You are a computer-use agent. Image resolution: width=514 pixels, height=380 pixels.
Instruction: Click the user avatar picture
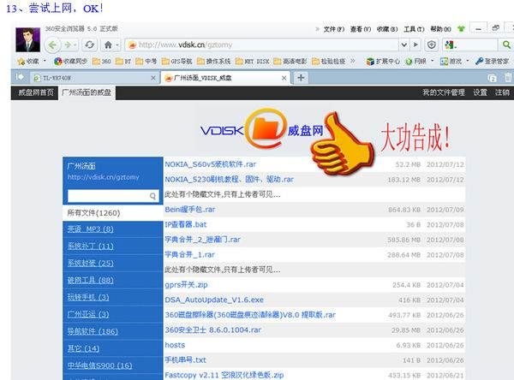28,39
